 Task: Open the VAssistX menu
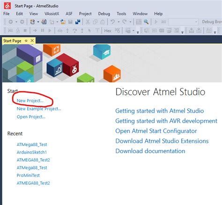[52, 14]
